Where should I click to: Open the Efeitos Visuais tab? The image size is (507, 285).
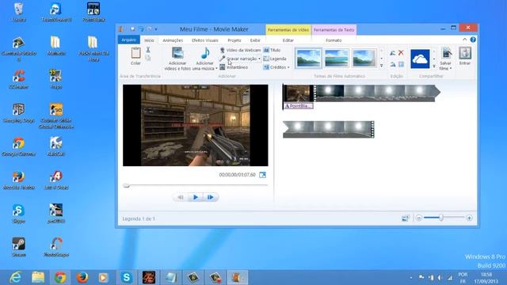pyautogui.click(x=205, y=40)
